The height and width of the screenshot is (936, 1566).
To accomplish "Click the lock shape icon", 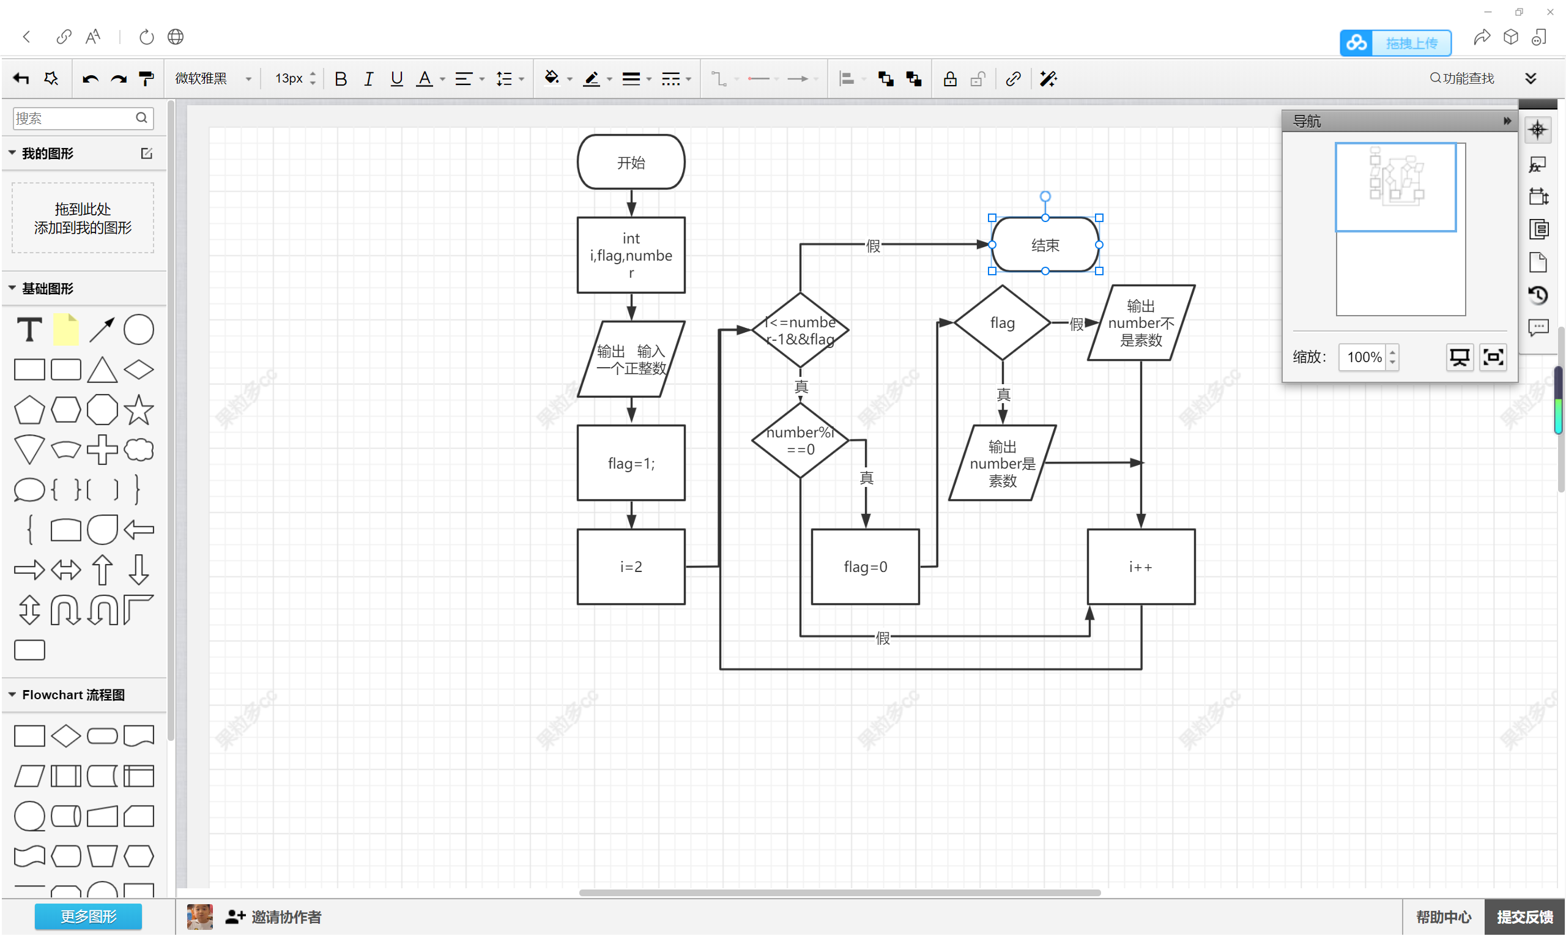I will click(949, 79).
